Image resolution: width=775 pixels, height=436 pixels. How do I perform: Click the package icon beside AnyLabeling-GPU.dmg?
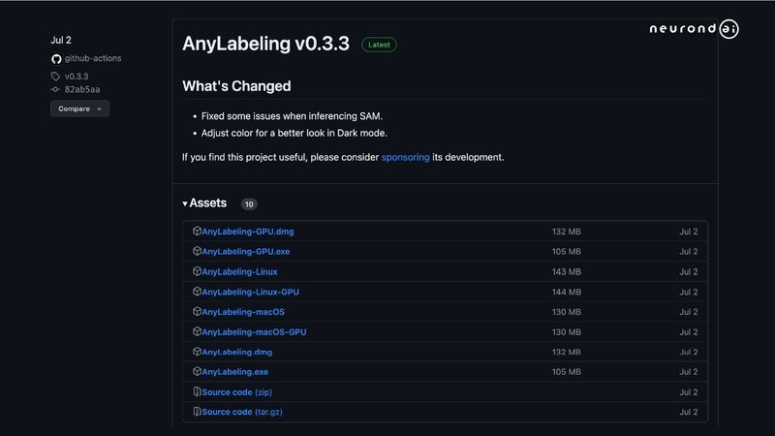[197, 231]
